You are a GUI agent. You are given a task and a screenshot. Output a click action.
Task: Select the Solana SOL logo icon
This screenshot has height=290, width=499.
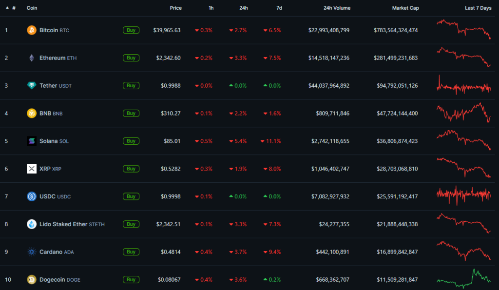31,141
